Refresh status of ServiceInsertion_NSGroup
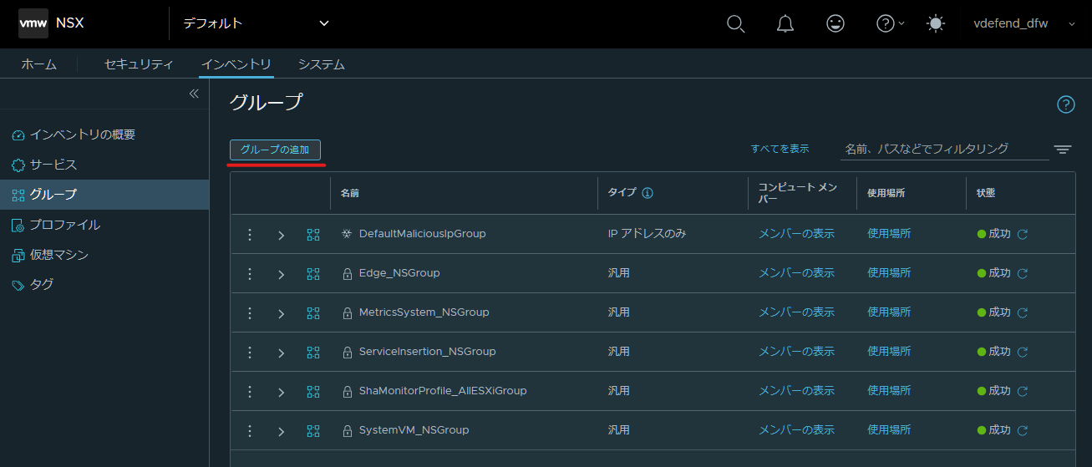1092x467 pixels. pos(1022,353)
